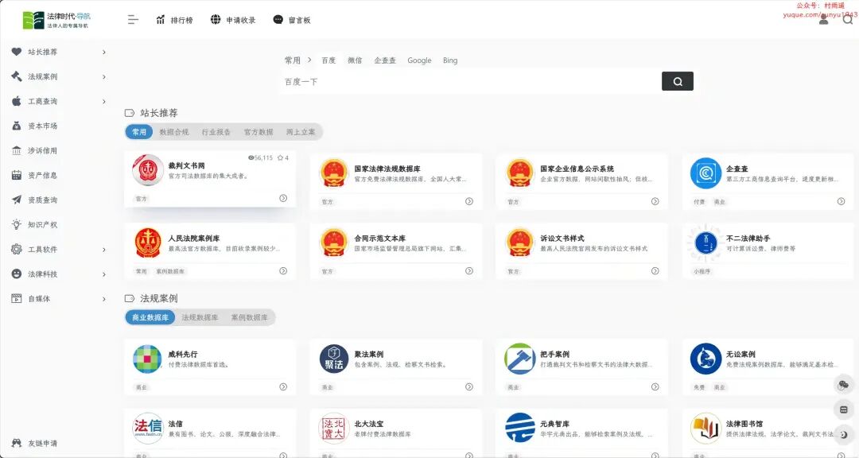Switch to the 法规数据库 pill tab
This screenshot has height=458, width=859.
(x=200, y=317)
